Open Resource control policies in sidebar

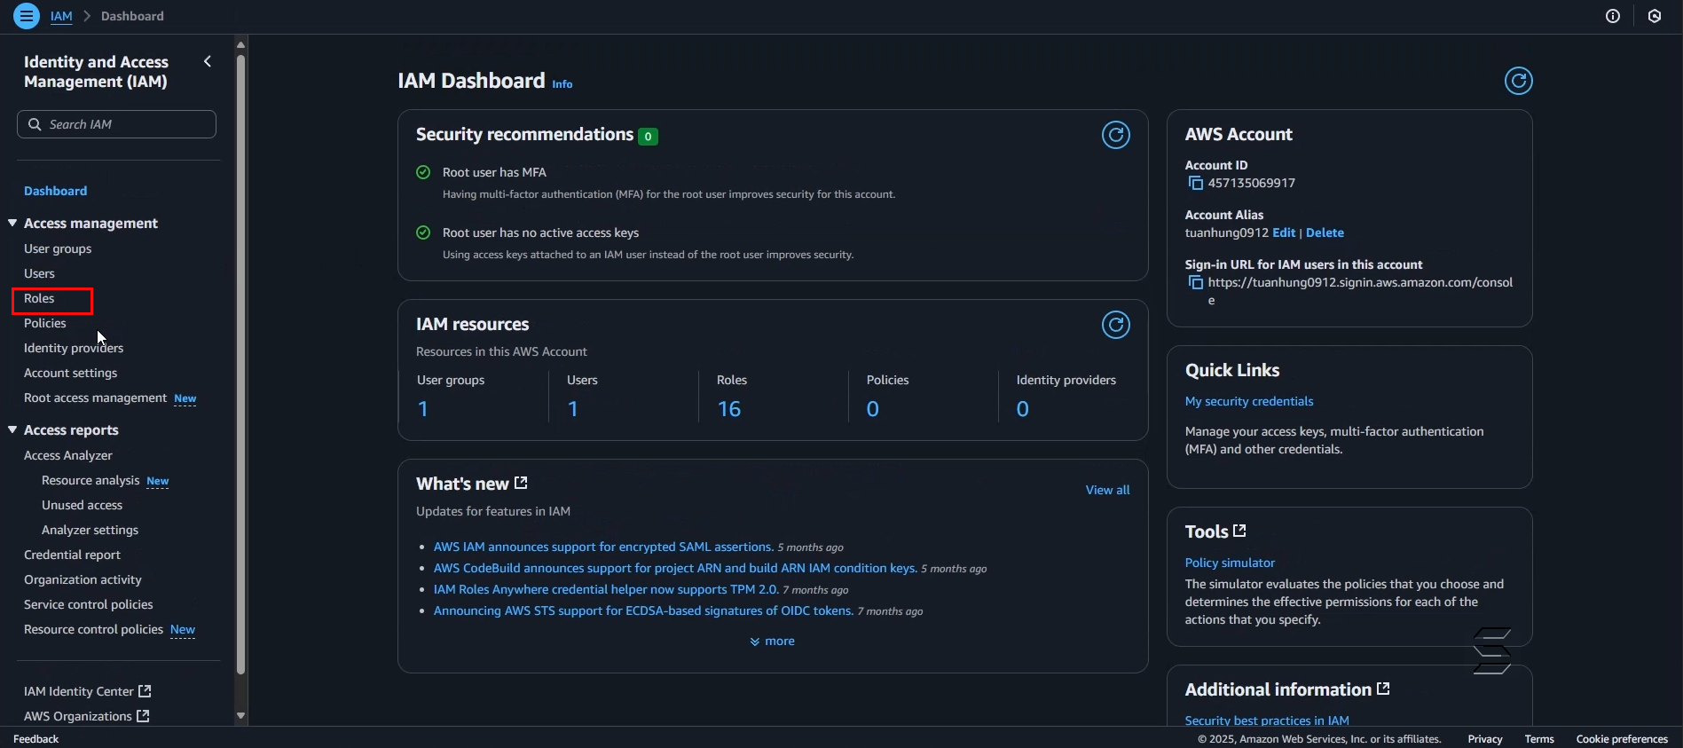click(x=93, y=629)
